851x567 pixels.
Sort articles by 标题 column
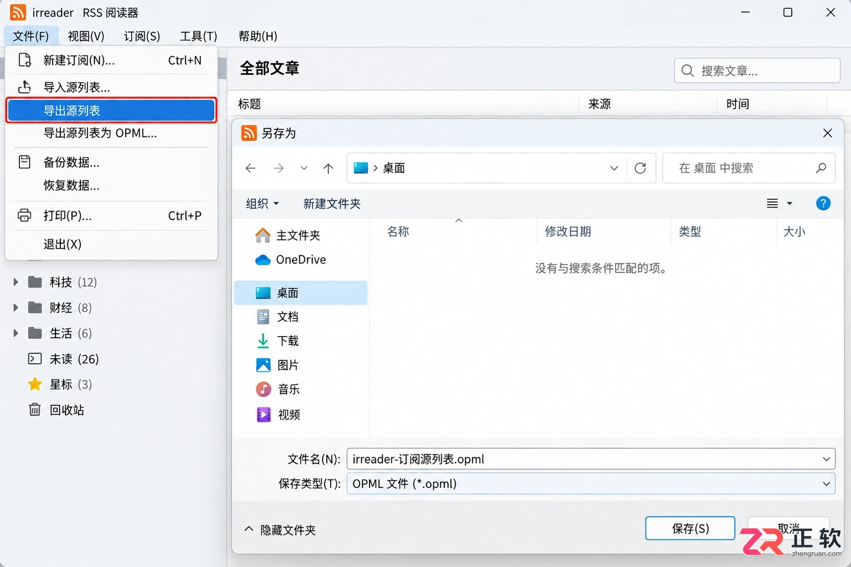pyautogui.click(x=249, y=104)
